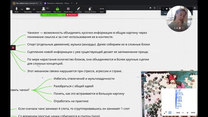Select the 'Сцепление новой информации' node
The image size is (208, 117).
(88, 52)
